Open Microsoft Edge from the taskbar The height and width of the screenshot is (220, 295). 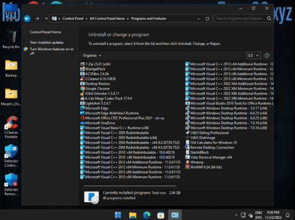click(147, 215)
